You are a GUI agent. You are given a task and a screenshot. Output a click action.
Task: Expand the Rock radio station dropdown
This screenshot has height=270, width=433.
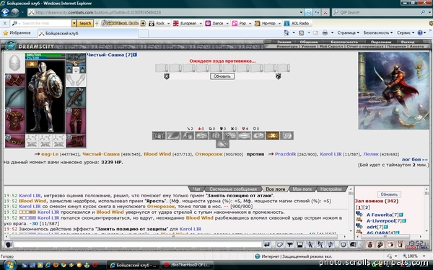coord(168,24)
